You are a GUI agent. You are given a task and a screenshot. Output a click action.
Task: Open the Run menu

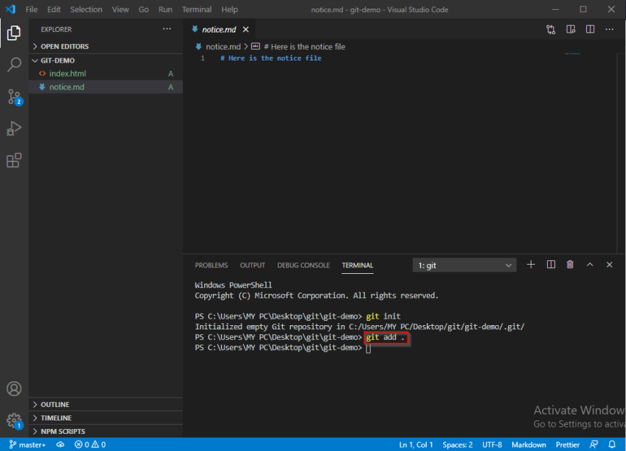point(165,9)
